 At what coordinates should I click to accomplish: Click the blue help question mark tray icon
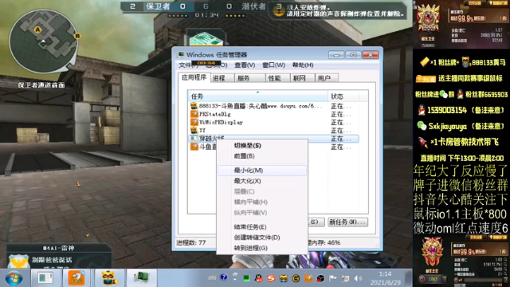pyautogui.click(x=223, y=277)
